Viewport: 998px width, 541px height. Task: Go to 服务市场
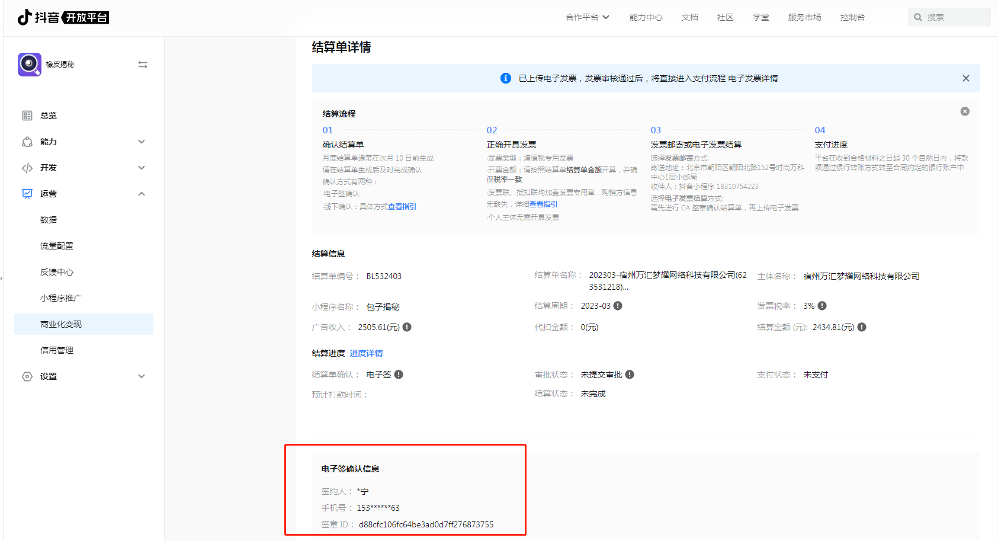click(804, 17)
